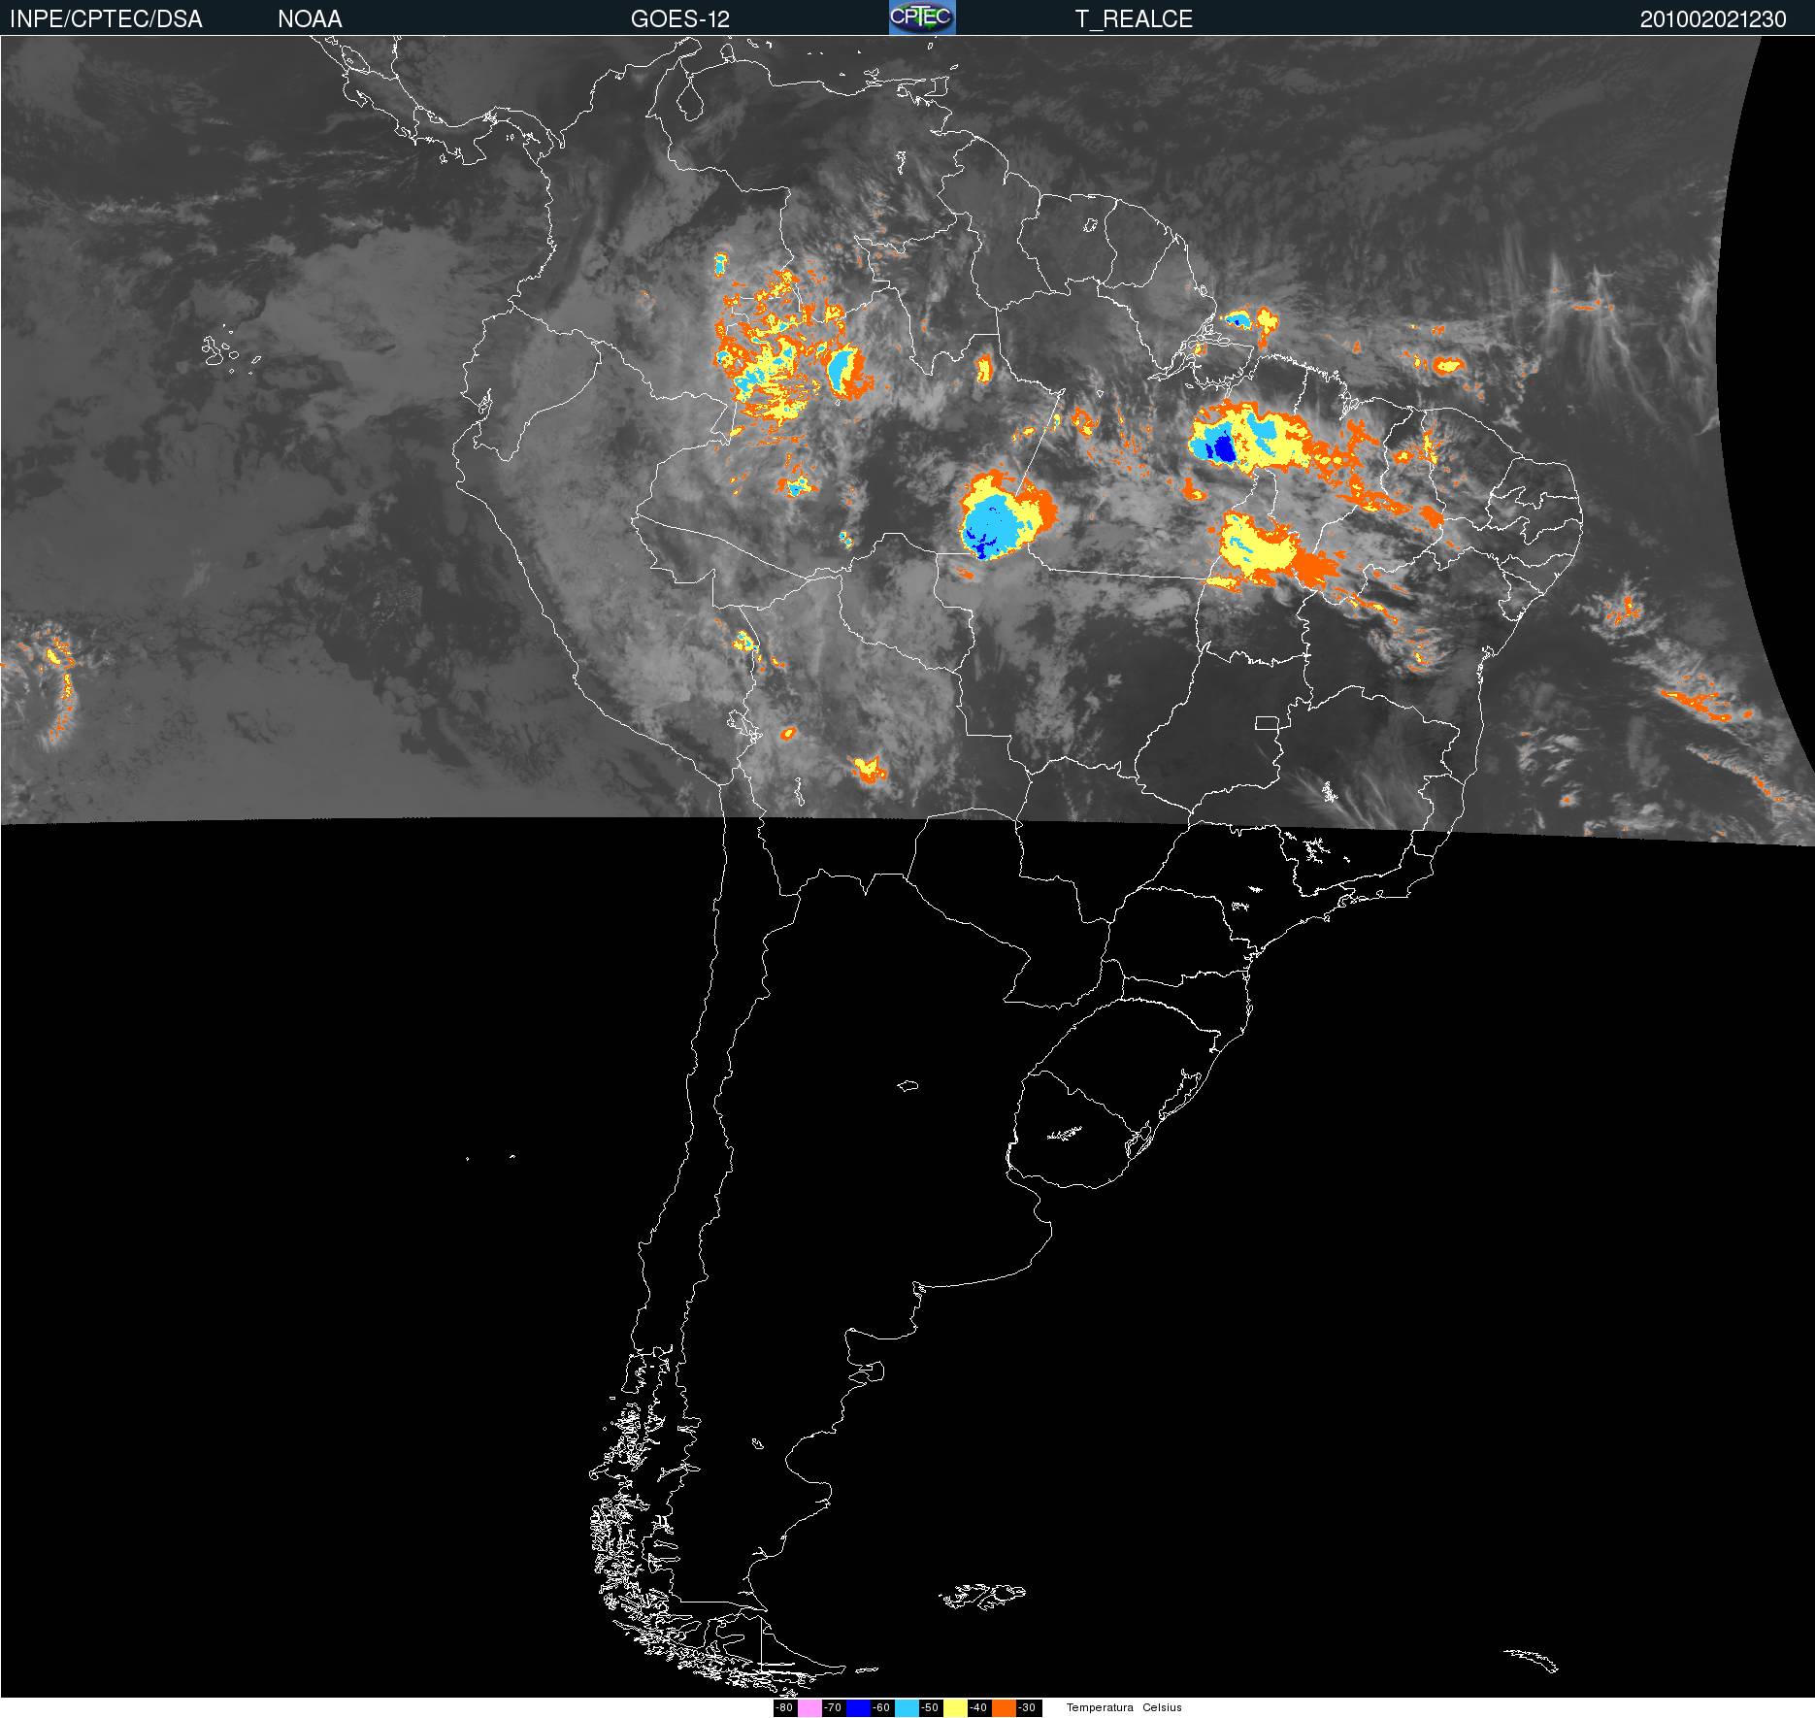Click the -30 legend value

click(x=1027, y=1708)
